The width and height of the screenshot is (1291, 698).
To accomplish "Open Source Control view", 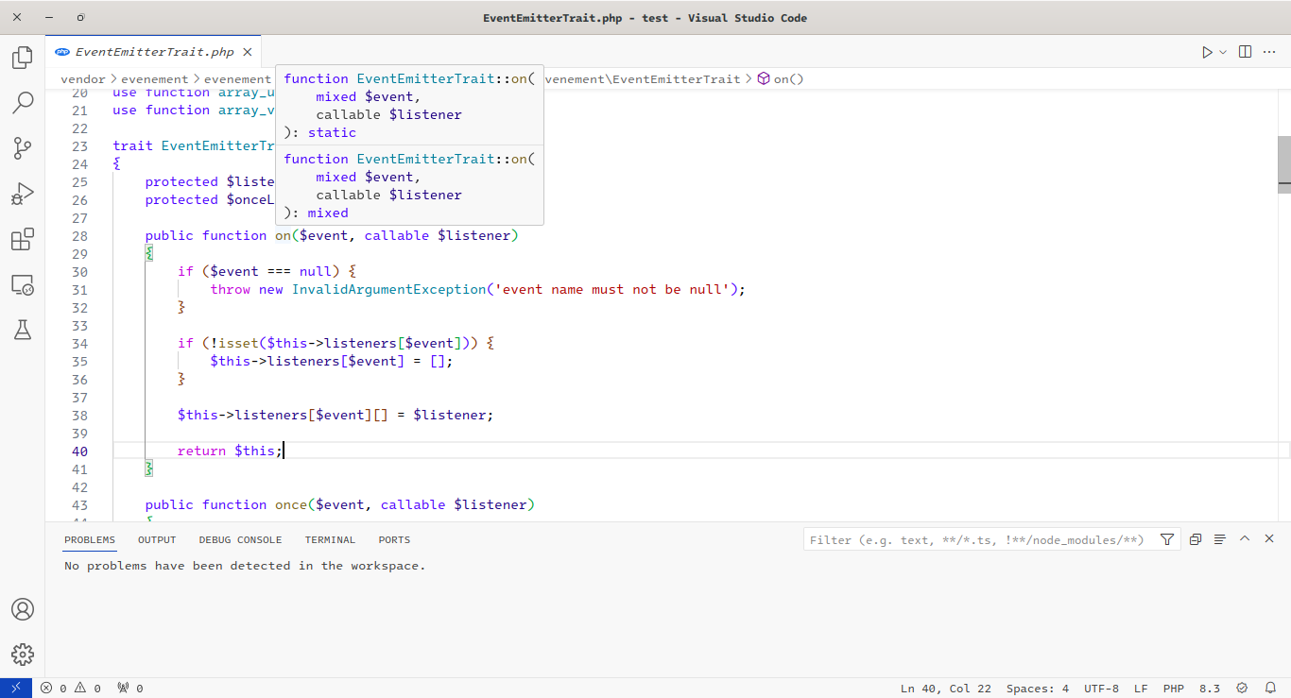I will pyautogui.click(x=23, y=148).
